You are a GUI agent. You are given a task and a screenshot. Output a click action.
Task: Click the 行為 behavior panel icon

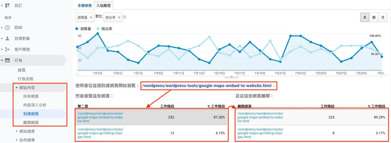coord(7,60)
